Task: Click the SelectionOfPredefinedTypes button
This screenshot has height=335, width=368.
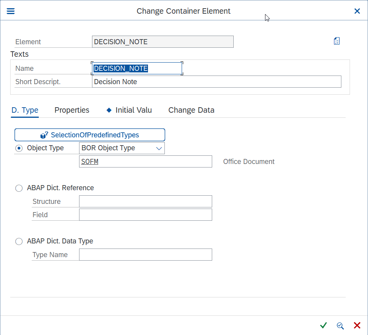Action: [90, 135]
